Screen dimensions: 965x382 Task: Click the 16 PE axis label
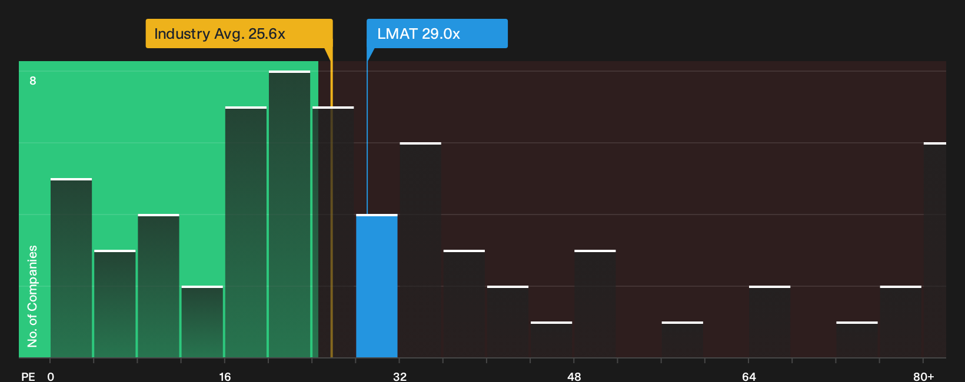(x=225, y=376)
